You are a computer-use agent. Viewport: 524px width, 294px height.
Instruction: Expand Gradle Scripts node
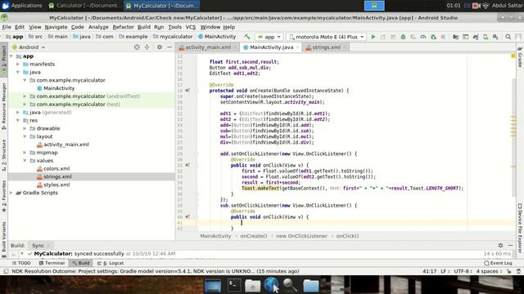(11, 193)
